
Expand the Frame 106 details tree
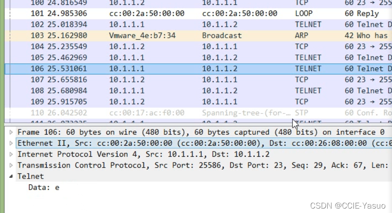coord(11,132)
